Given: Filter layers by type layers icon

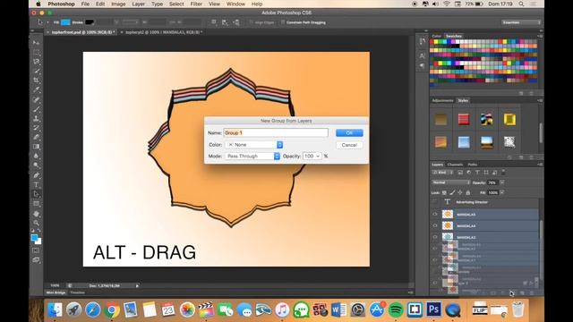Looking at the screenshot, I should 477,173.
